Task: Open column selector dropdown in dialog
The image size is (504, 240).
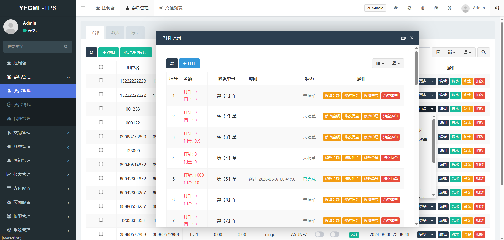Action: pos(380,63)
